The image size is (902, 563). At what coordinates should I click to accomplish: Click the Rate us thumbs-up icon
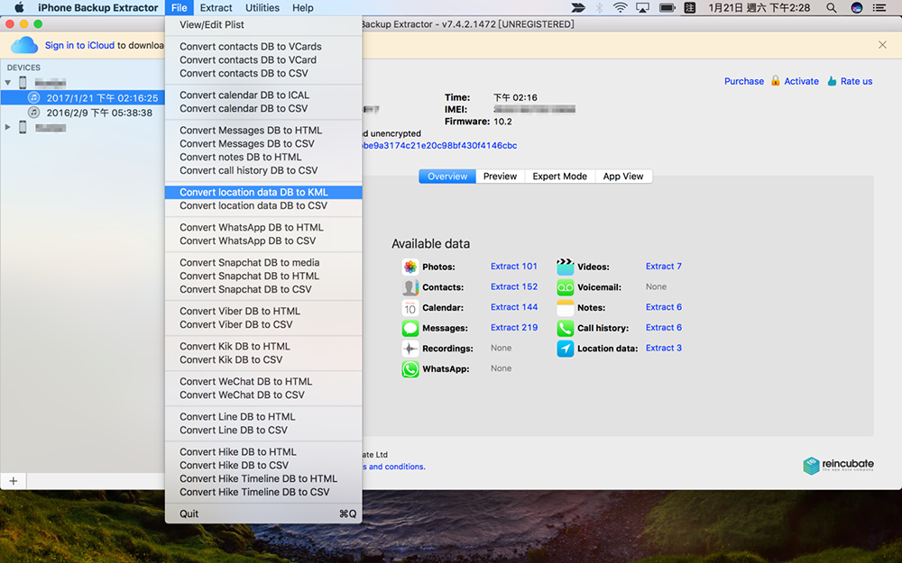(832, 81)
